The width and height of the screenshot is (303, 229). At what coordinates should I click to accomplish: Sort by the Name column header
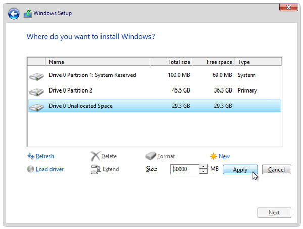point(98,62)
